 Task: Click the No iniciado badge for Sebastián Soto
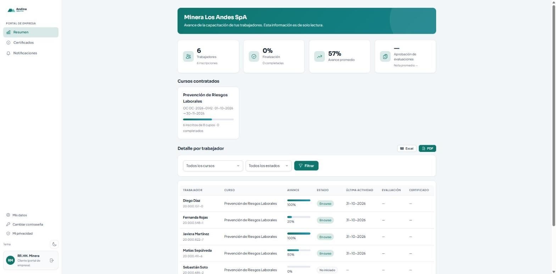click(x=327, y=270)
